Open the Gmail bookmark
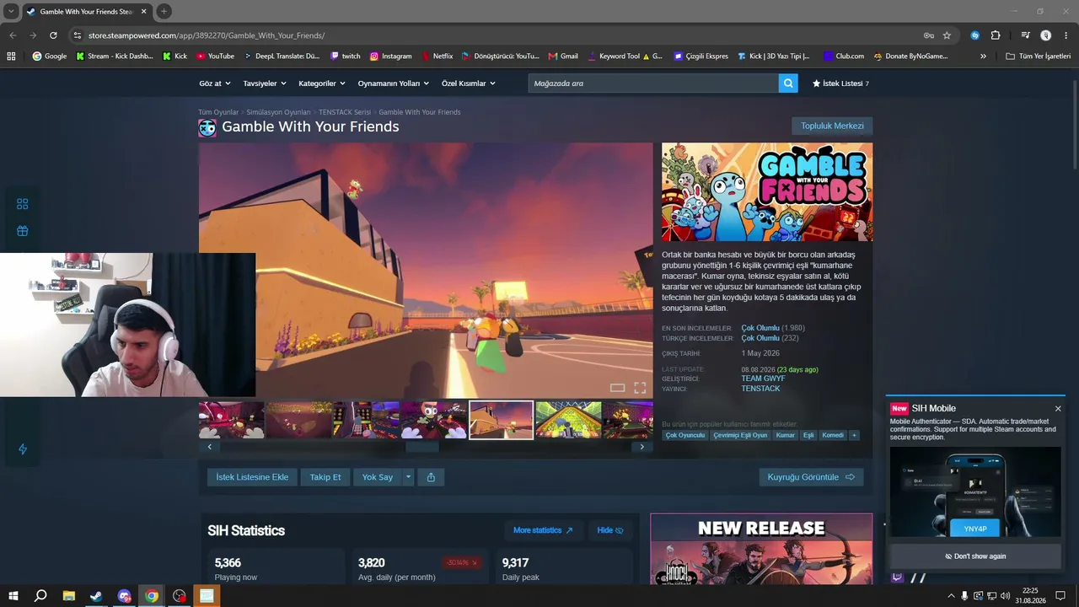The image size is (1079, 607). (563, 56)
